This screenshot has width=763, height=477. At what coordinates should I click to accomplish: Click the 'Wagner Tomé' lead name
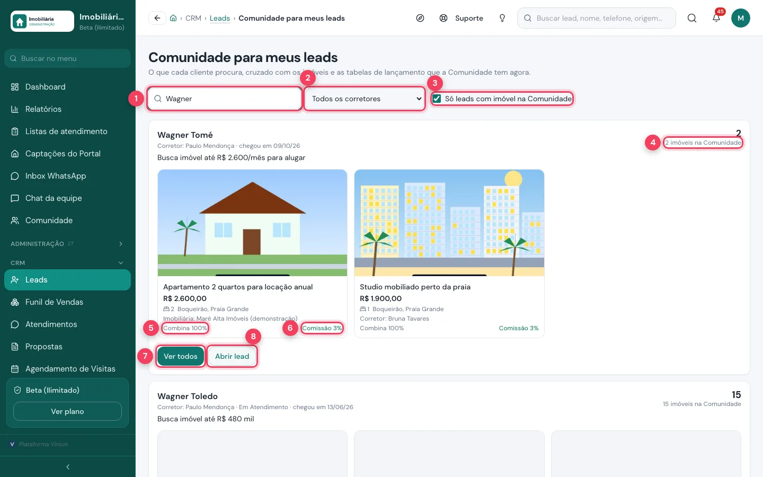tap(185, 135)
